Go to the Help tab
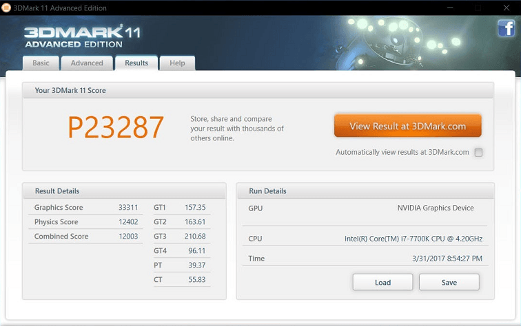Viewport: 521px width, 326px height. point(177,63)
